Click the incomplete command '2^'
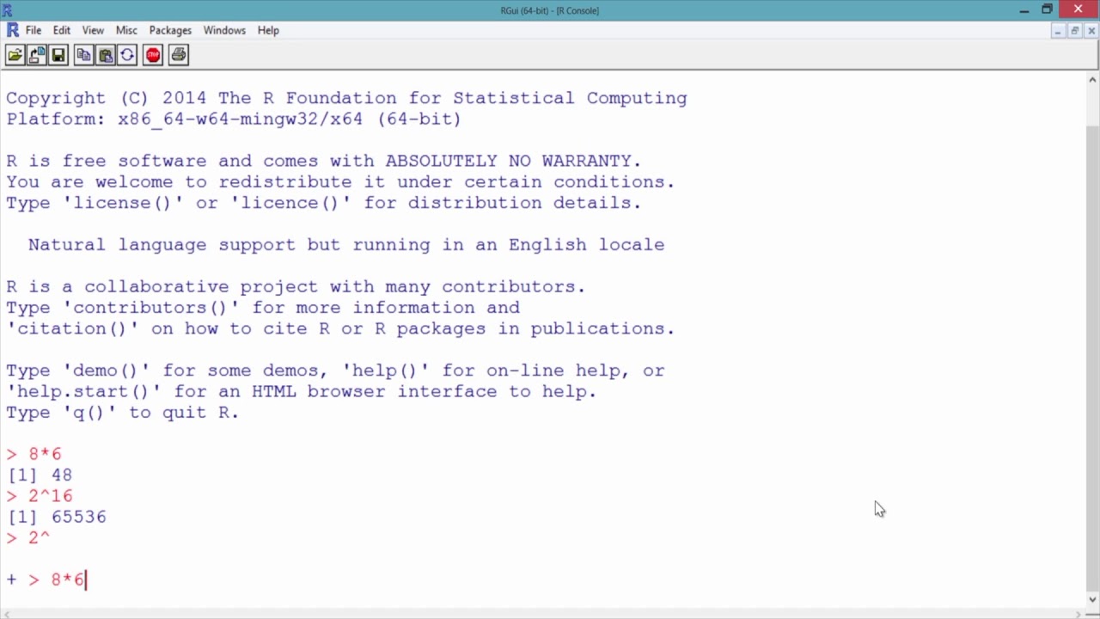Image resolution: width=1100 pixels, height=619 pixels. click(x=39, y=537)
